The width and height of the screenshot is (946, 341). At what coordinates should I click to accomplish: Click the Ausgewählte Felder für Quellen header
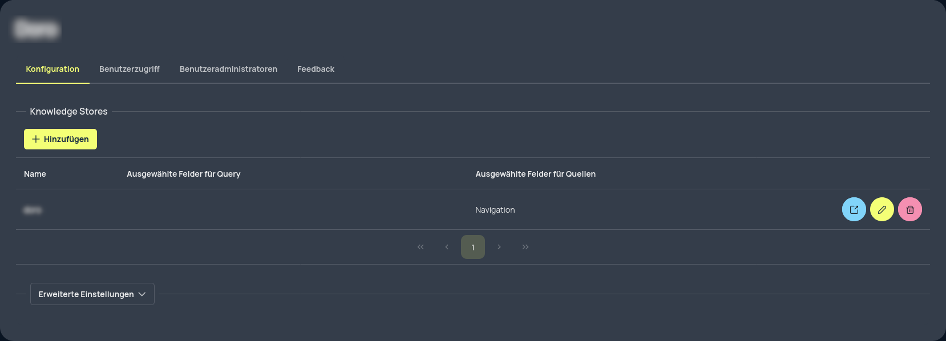pos(536,174)
